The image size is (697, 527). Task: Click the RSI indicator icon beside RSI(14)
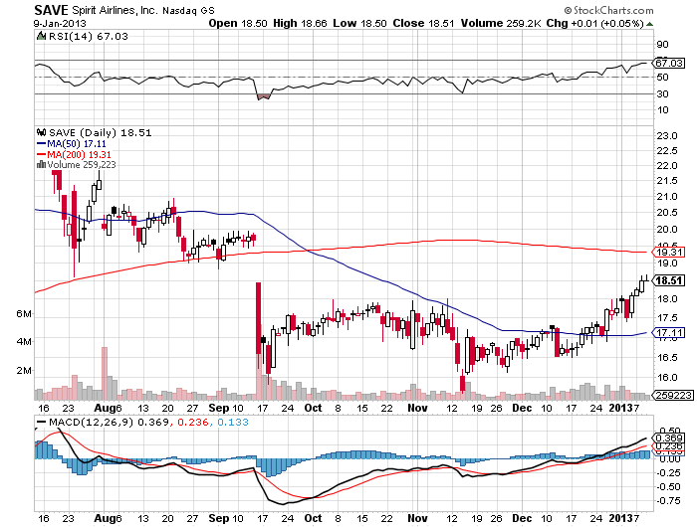click(x=41, y=36)
